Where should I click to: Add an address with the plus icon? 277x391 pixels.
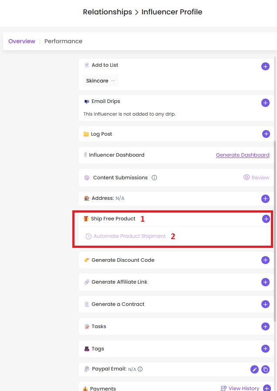pyautogui.click(x=265, y=199)
